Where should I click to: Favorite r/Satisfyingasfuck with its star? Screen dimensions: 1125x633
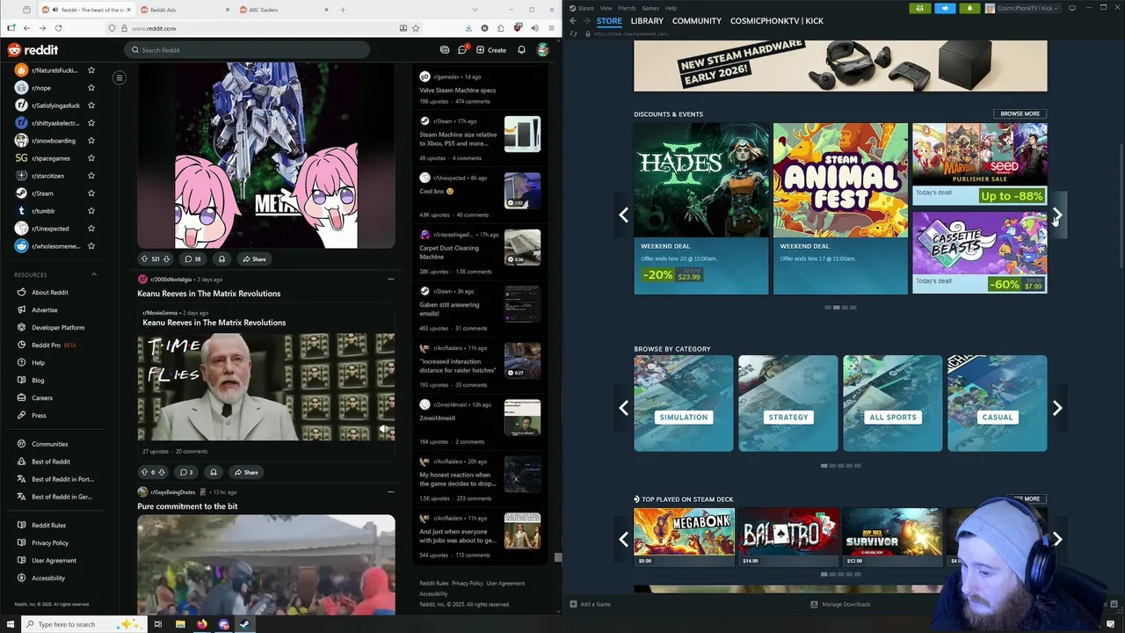[91, 105]
